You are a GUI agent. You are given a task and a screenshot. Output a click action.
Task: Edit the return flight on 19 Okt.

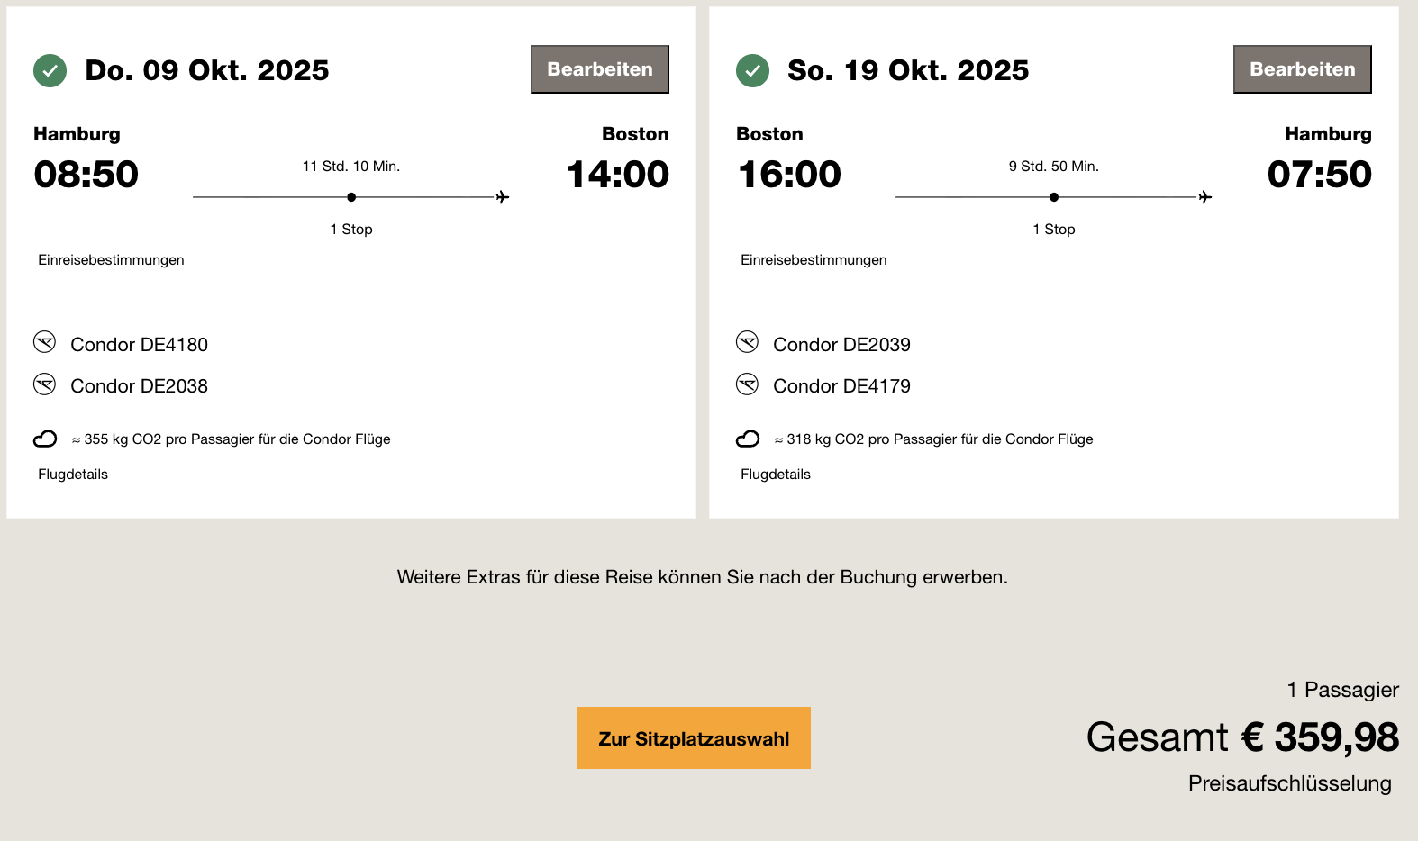pos(1302,69)
